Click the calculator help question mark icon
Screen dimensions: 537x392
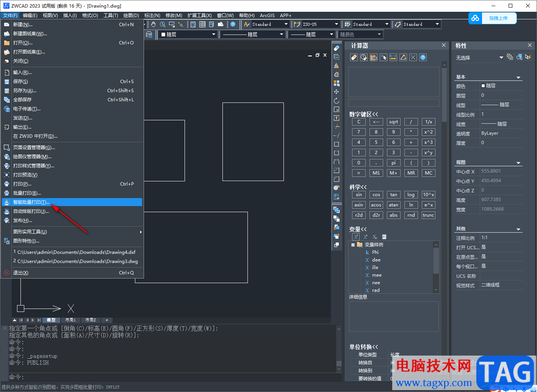pyautogui.click(x=423, y=57)
